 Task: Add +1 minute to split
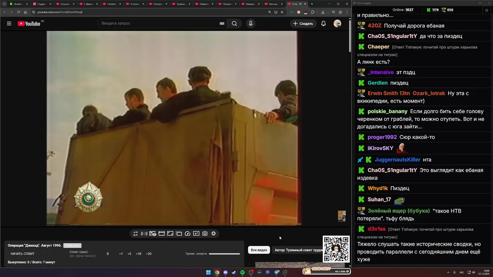[121, 254]
